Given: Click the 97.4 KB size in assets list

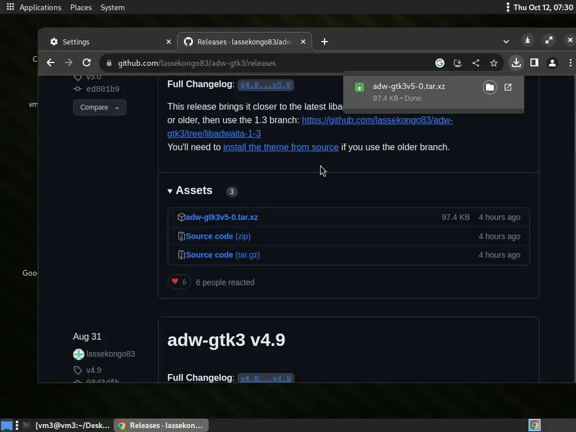Looking at the screenshot, I should 456,217.
